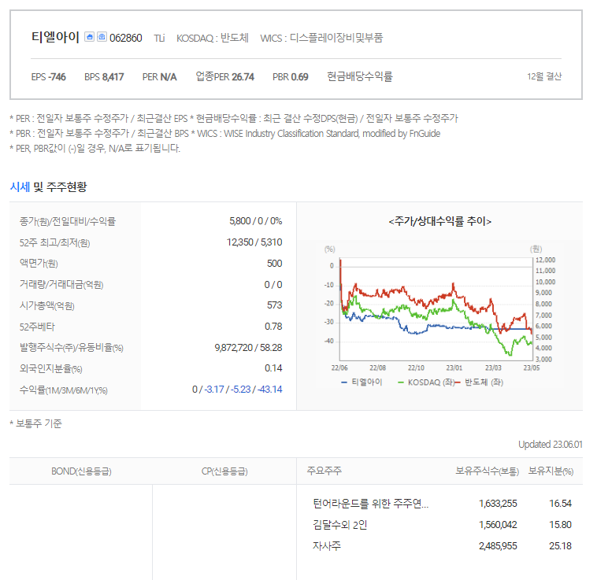This screenshot has width=597, height=580.
Task: Click the 52주베타 value 0.78
Action: [x=273, y=327]
